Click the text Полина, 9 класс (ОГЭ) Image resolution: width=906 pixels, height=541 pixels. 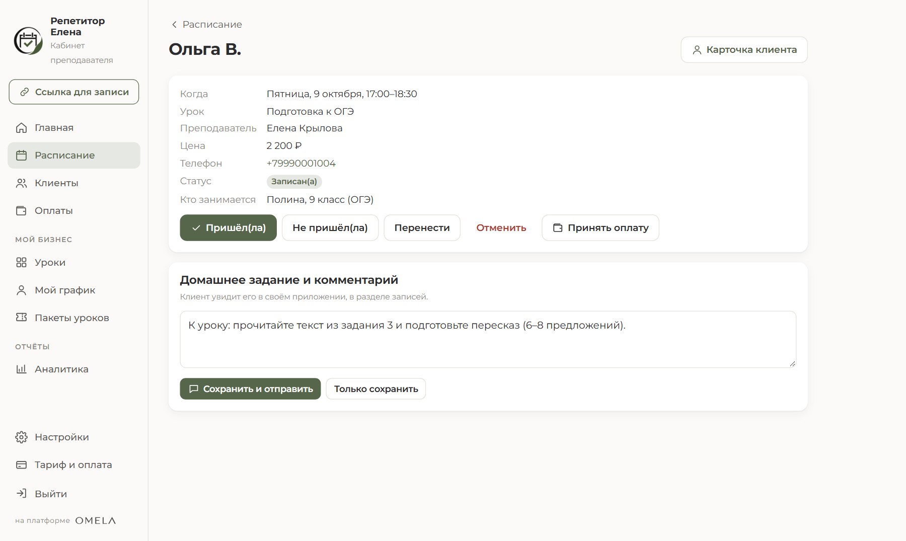320,200
